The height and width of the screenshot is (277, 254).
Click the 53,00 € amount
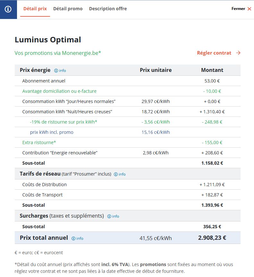(x=212, y=81)
